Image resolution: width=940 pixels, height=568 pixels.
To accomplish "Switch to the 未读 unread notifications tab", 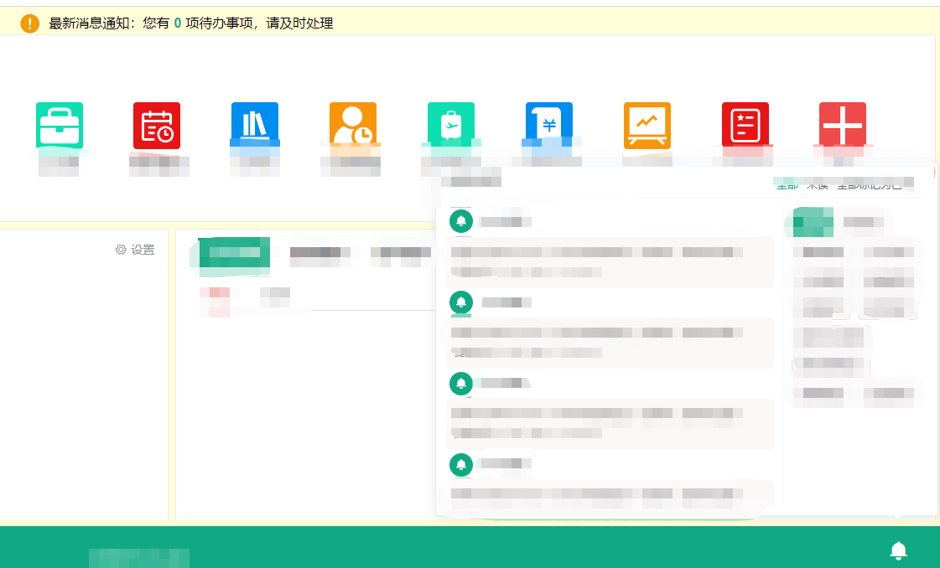I will [x=817, y=185].
